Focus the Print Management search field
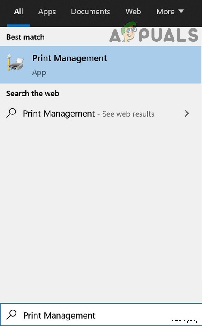Image resolution: width=202 pixels, height=326 pixels. tap(101, 315)
